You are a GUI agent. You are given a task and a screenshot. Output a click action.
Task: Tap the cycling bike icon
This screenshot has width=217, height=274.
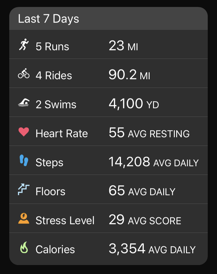point(24,74)
